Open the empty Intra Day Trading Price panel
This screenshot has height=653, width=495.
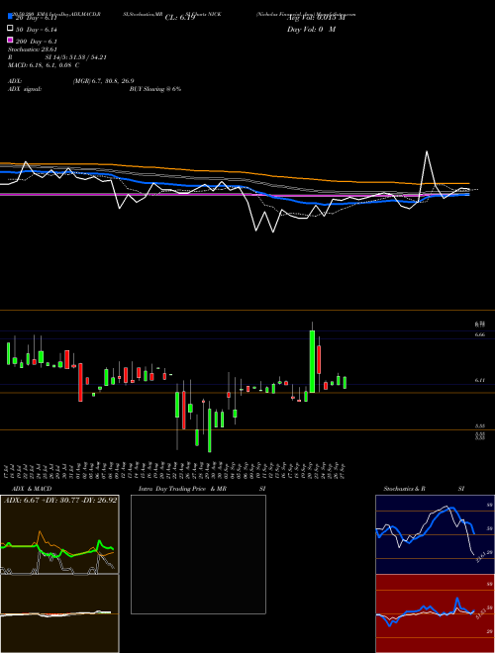198,554
